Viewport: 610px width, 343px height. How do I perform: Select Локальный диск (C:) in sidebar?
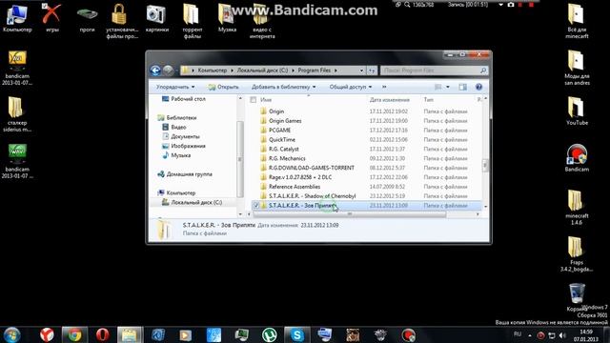(x=196, y=202)
